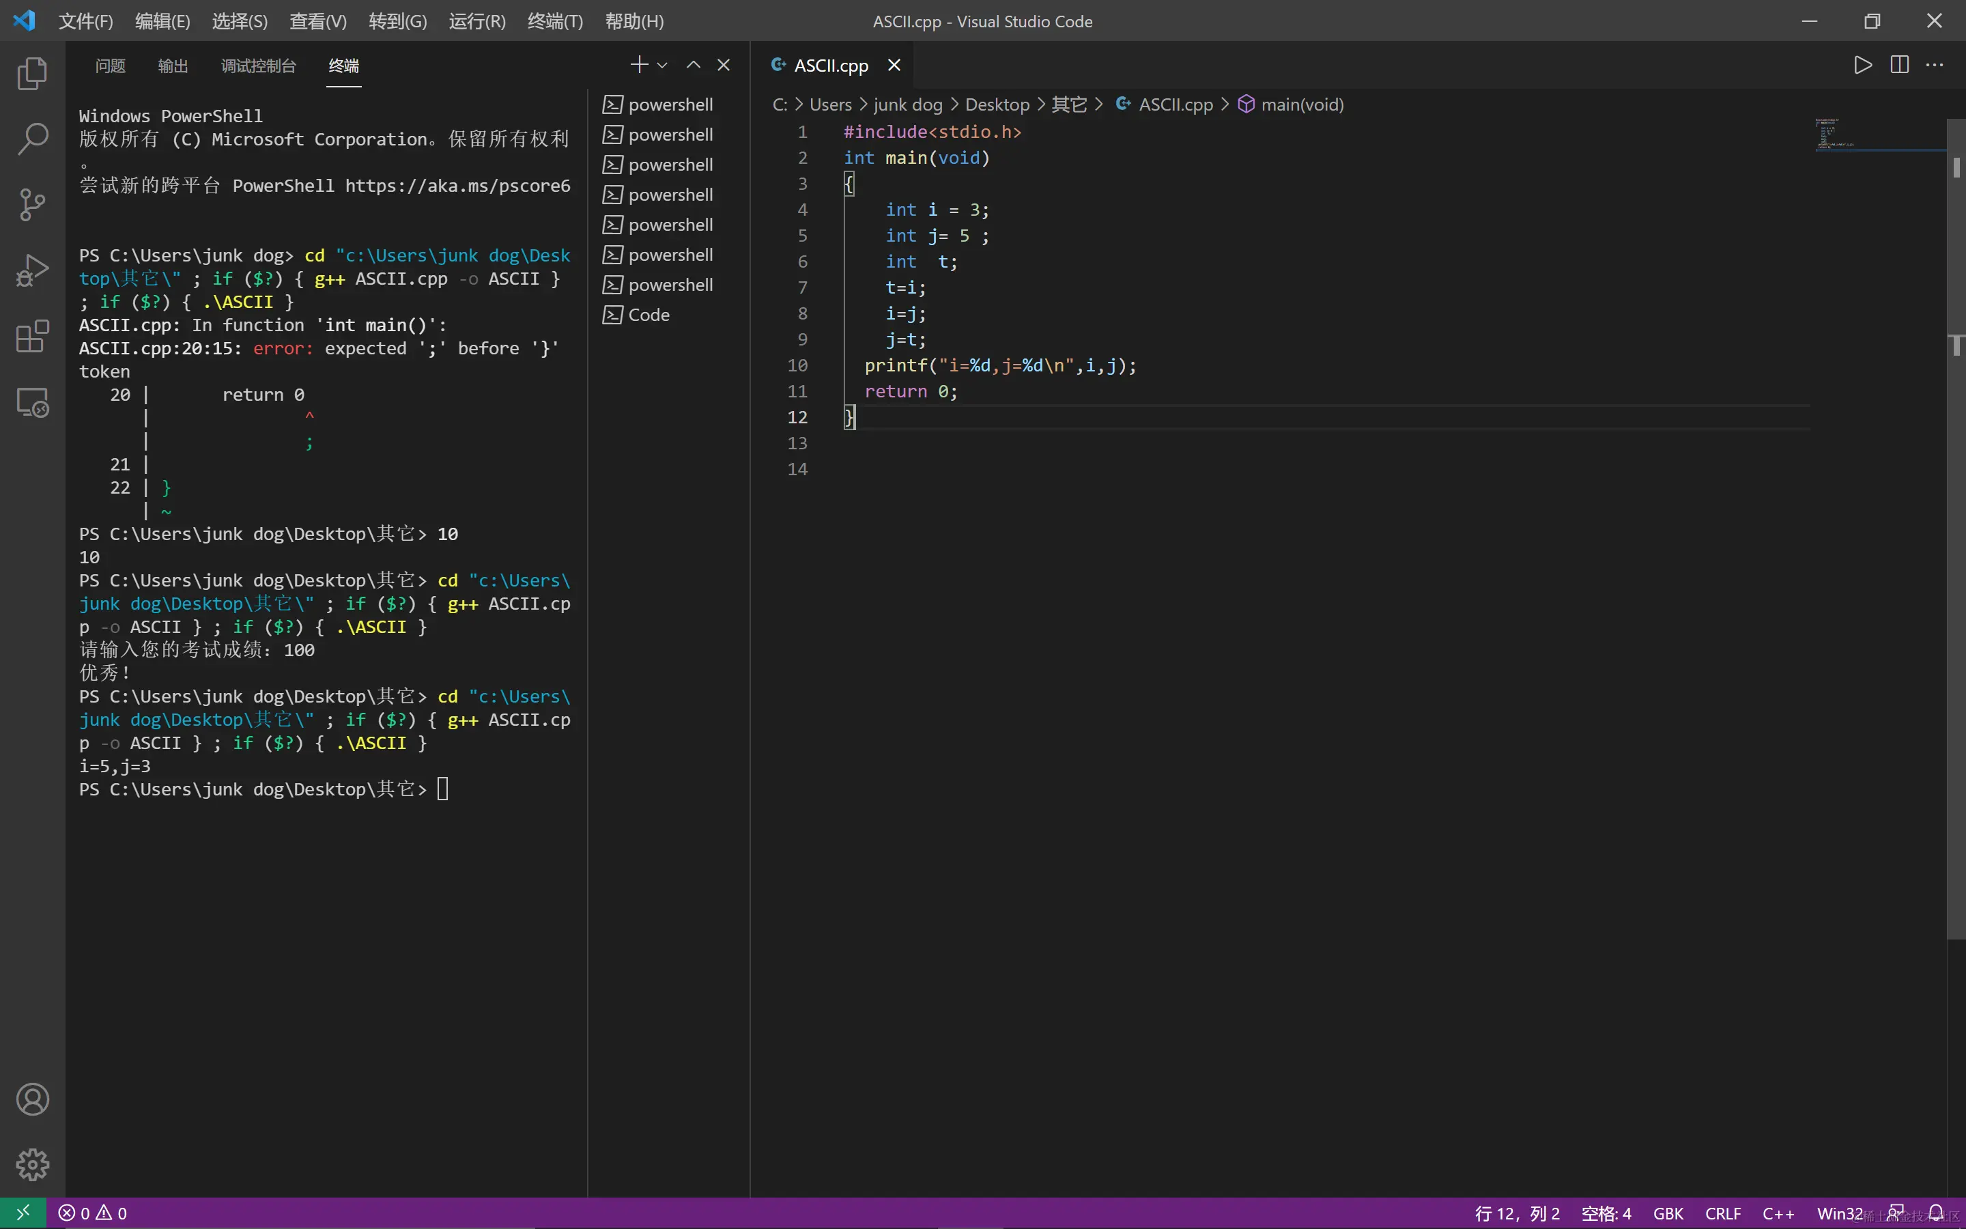Open the Remote Explorer icon
Image resolution: width=1966 pixels, height=1229 pixels.
tap(33, 402)
